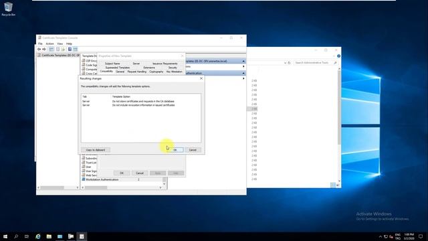This screenshot has height=241, width=428.
Task: Collapse the Certificate Templates section in Actions pane
Action: [x=243, y=61]
